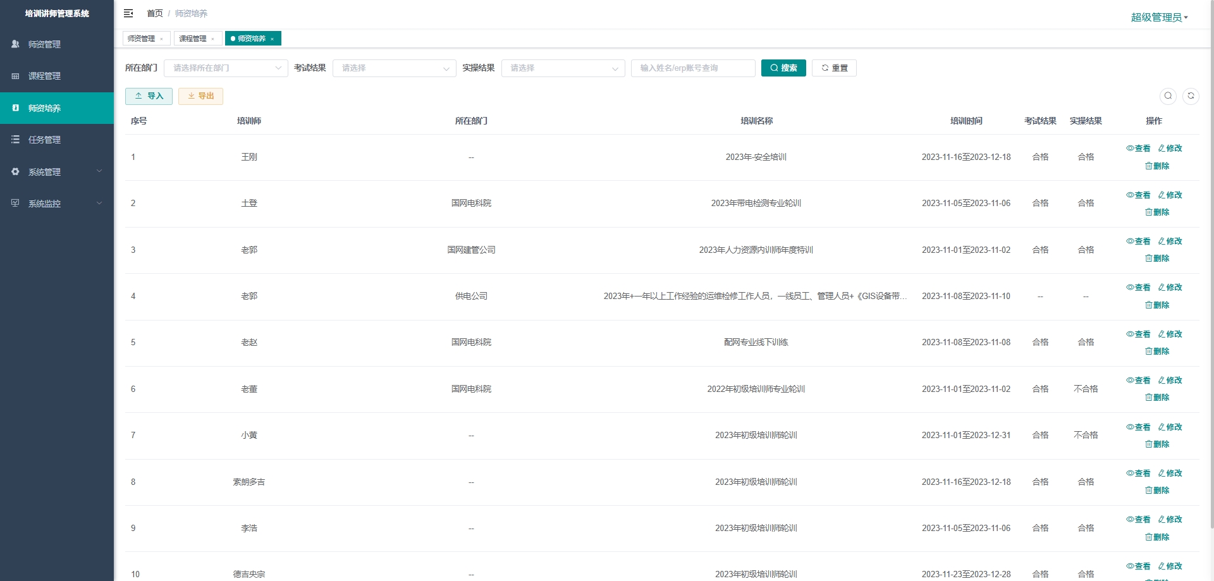1214x581 pixels.
Task: Open the 实操结果 dropdown
Action: [x=563, y=68]
